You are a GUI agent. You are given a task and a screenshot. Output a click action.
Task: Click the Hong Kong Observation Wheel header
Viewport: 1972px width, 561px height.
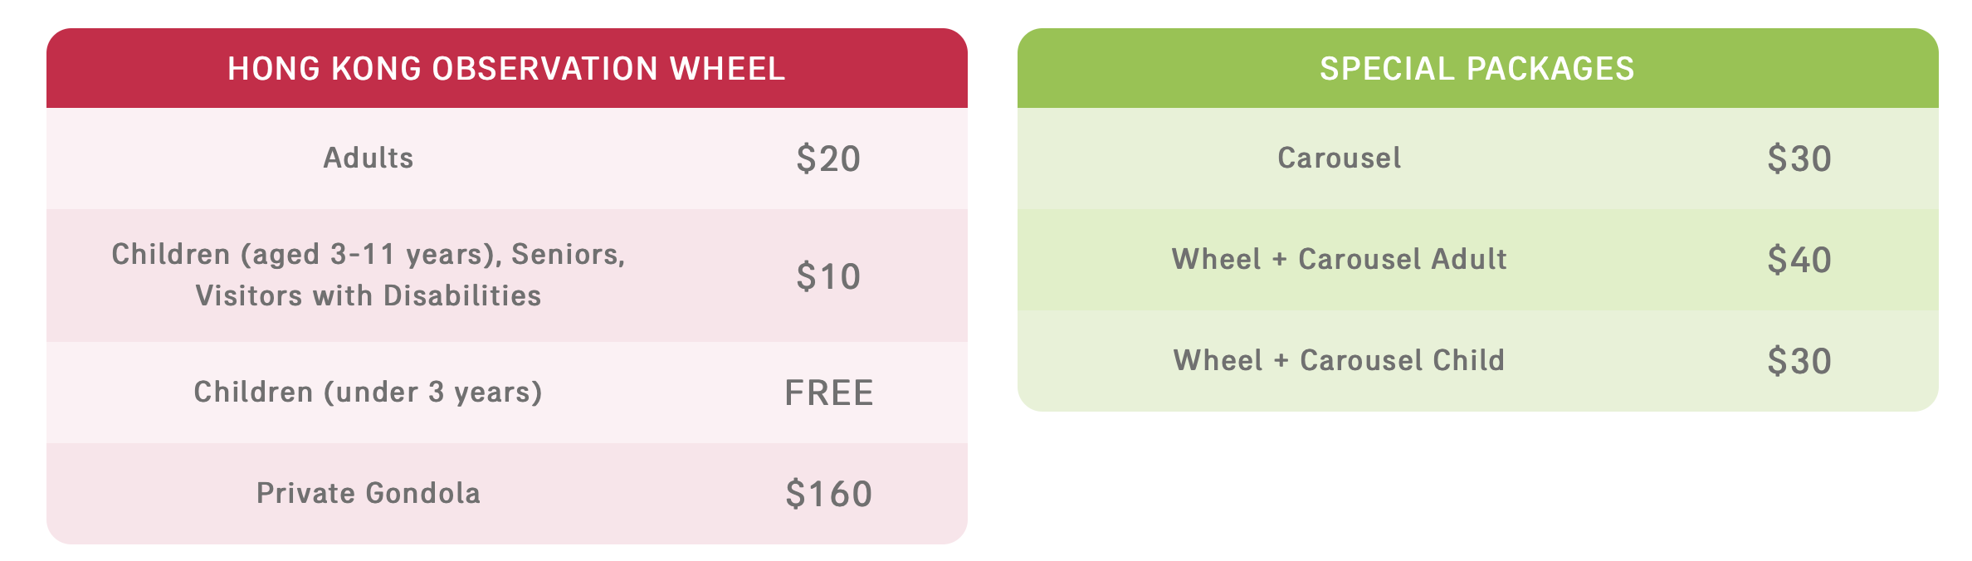pyautogui.click(x=506, y=69)
